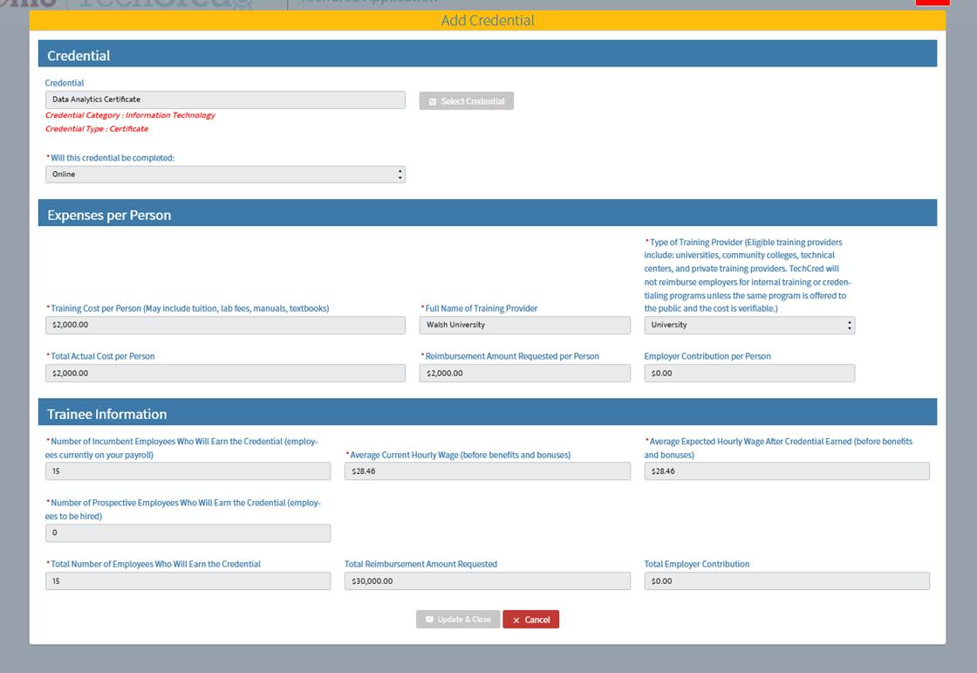Expand the Type of Training Provider dropdown

click(749, 325)
